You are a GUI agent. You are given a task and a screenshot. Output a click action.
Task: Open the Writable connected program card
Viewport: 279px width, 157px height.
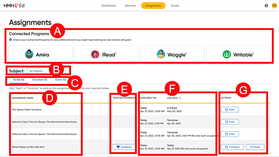click(238, 54)
